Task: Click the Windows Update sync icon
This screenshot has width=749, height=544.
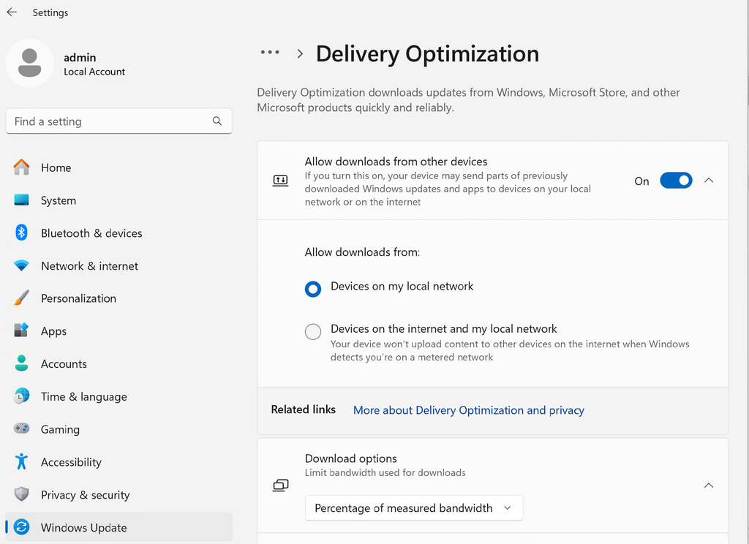Action: (21, 526)
